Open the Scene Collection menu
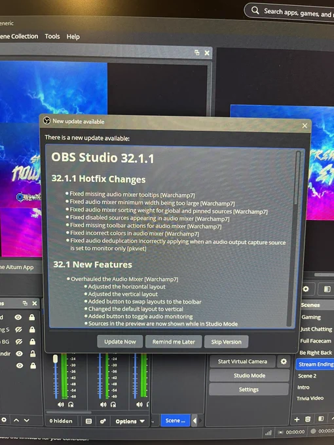 coord(19,37)
